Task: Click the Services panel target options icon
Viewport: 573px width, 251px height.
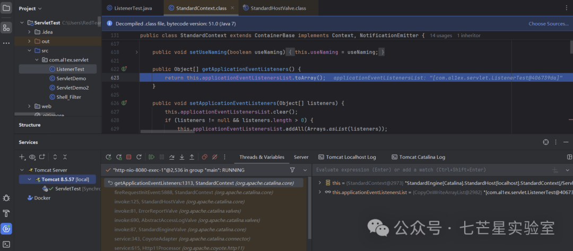Action: (546, 142)
